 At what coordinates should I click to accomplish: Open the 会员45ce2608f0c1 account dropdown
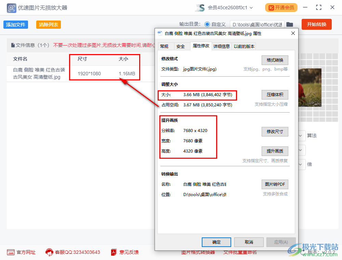[x=227, y=8]
